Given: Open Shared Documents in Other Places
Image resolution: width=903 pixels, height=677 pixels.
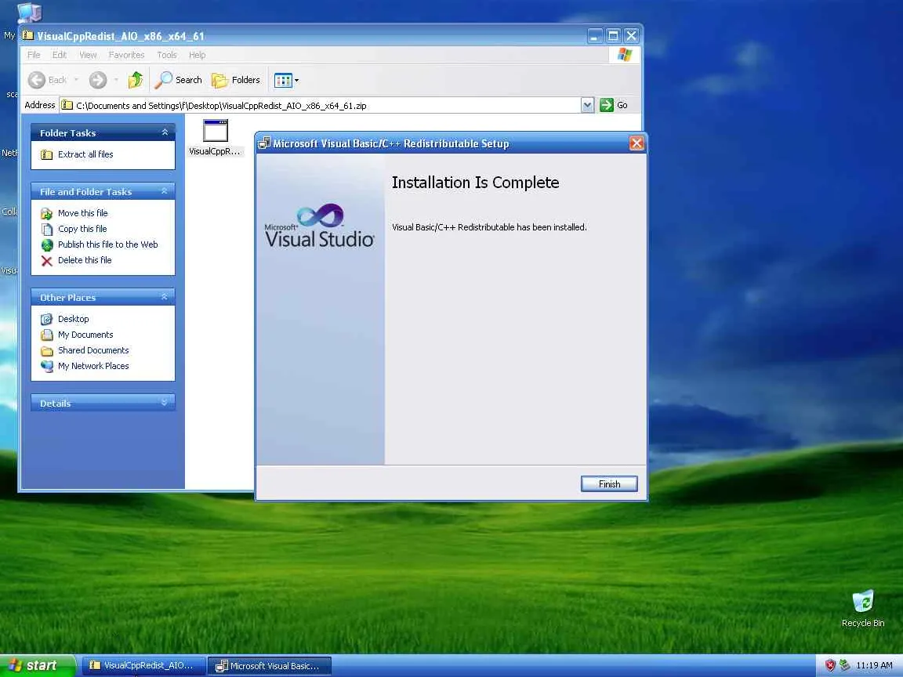Looking at the screenshot, I should tap(93, 350).
